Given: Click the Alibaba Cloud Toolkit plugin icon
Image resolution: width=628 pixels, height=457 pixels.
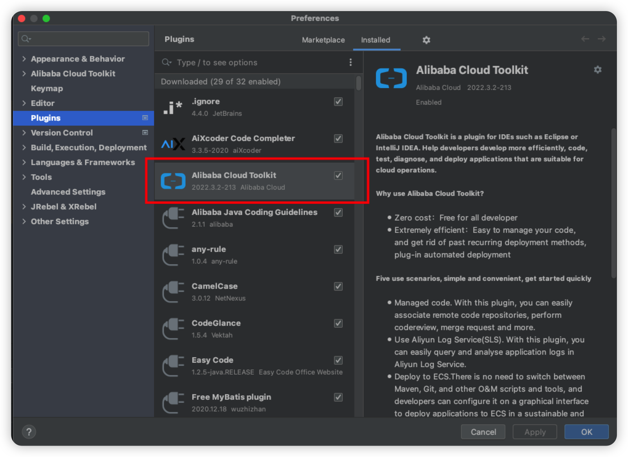Looking at the screenshot, I should 173,180.
